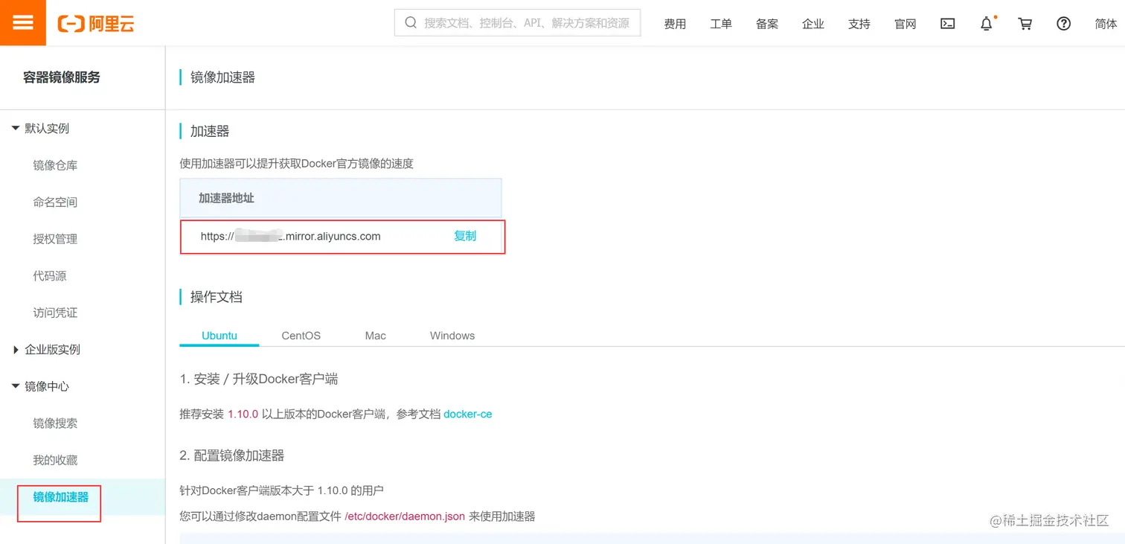The width and height of the screenshot is (1125, 544).
Task: Click the 镜像加速器 page title
Action: (x=222, y=77)
